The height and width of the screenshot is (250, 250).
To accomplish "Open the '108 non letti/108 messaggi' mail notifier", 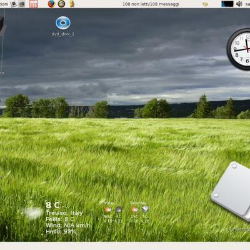I will click(151, 4).
